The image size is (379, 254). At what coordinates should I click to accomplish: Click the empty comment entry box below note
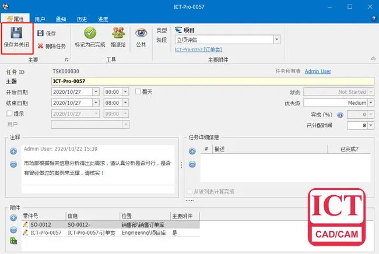coord(98,189)
